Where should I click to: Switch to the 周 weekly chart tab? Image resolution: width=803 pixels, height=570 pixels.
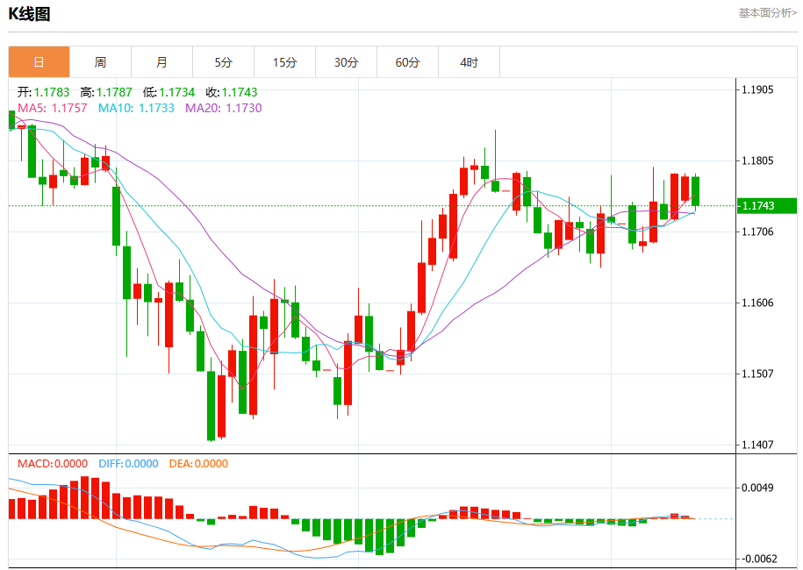click(100, 62)
